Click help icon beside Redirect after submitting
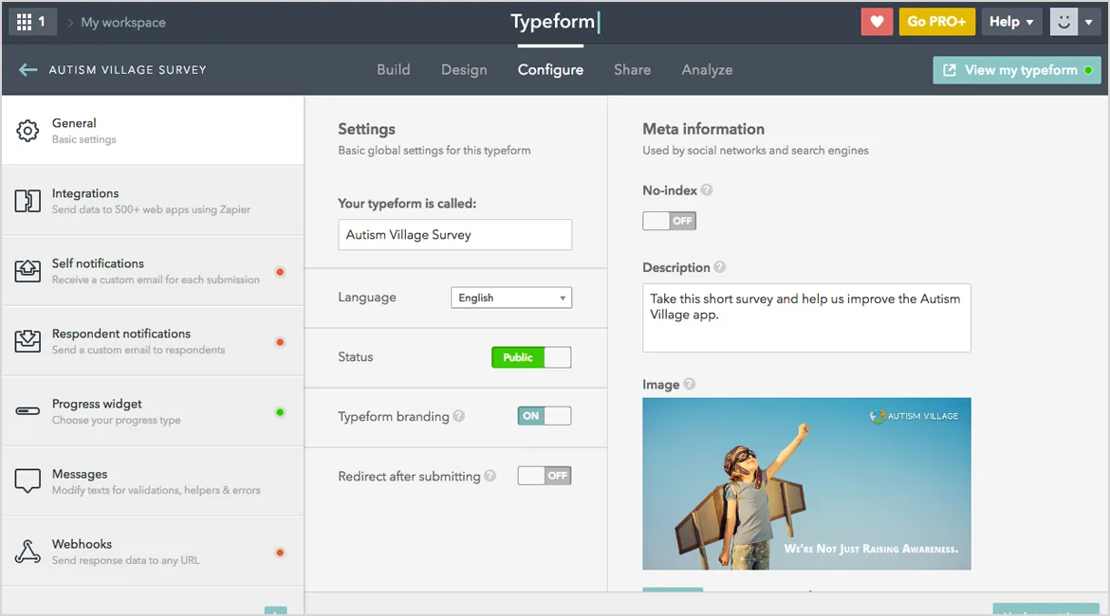Viewport: 1110px width, 616px height. (490, 476)
